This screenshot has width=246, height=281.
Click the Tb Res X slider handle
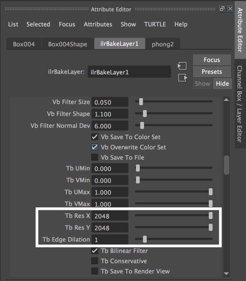click(x=211, y=216)
